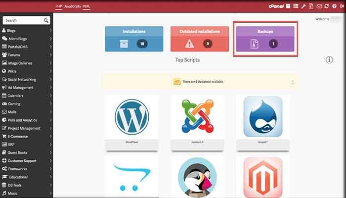Open the Drupal script logo

263,116
